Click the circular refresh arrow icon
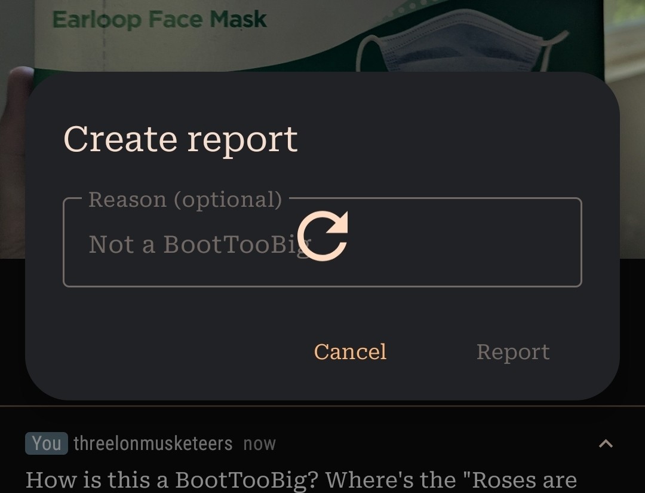The height and width of the screenshot is (493, 645). (x=323, y=236)
